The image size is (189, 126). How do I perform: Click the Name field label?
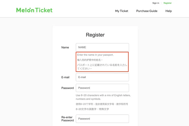point(65,47)
